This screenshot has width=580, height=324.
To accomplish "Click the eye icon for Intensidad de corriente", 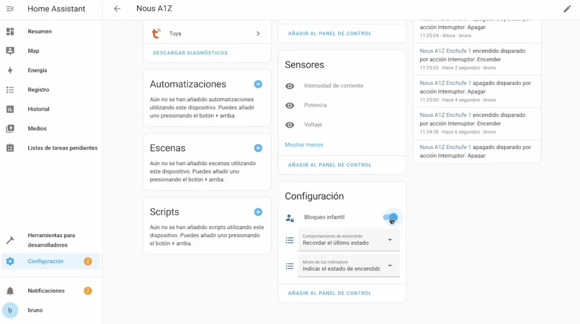I will 289,86.
